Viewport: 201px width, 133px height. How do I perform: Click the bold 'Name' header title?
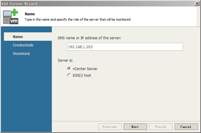pyautogui.click(x=30, y=14)
